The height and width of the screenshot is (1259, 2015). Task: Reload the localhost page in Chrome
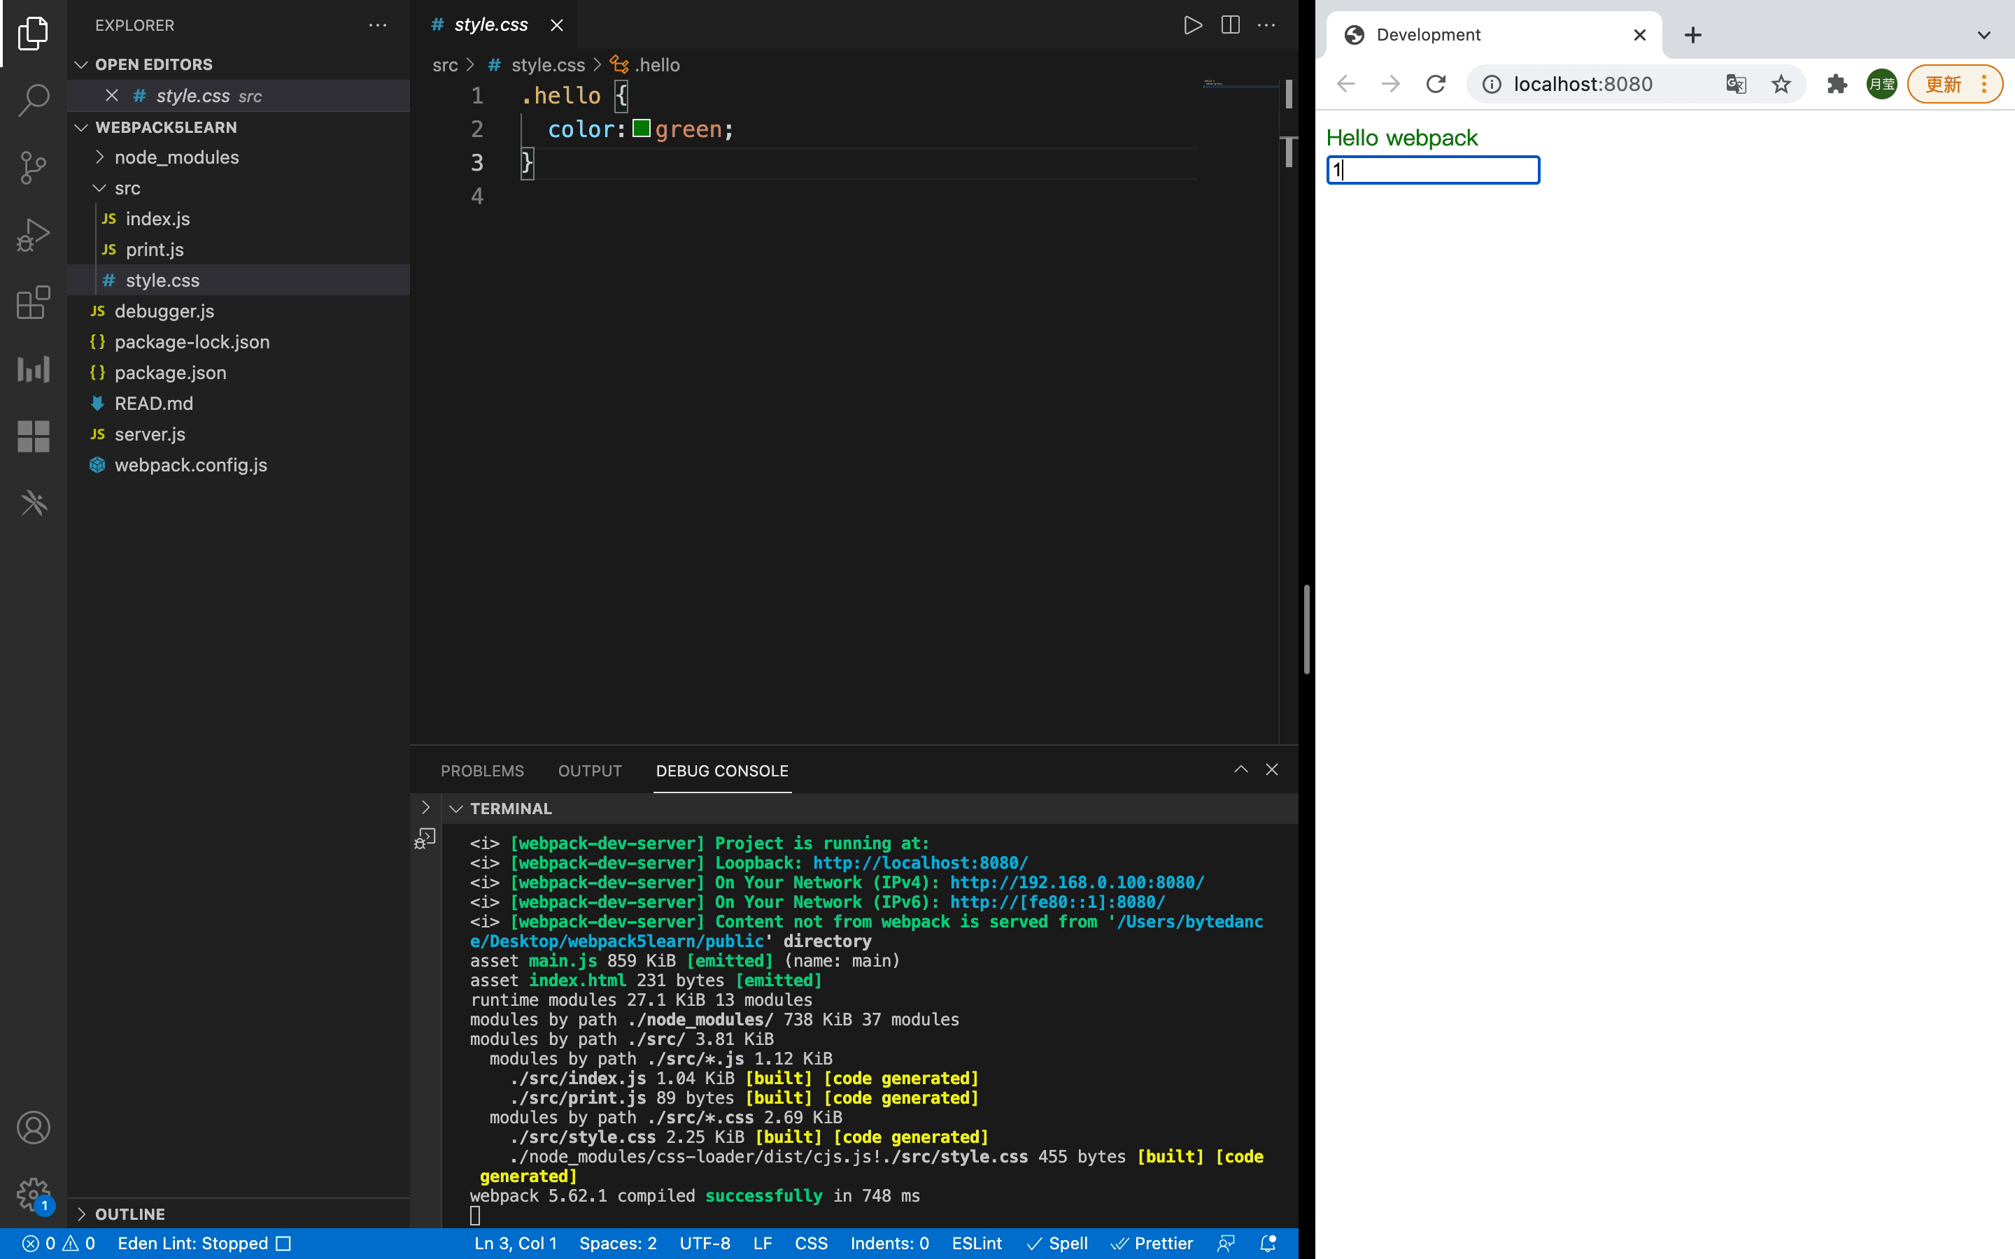click(1436, 84)
